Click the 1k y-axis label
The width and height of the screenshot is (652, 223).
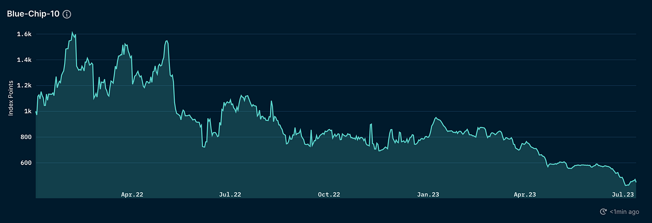27,111
